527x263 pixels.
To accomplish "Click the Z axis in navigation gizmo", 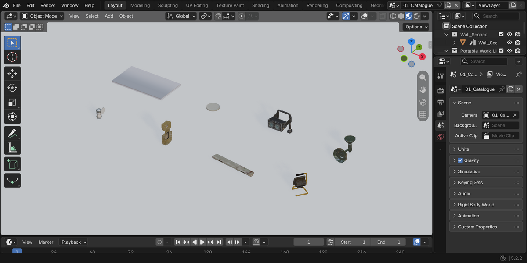I will (411, 42).
